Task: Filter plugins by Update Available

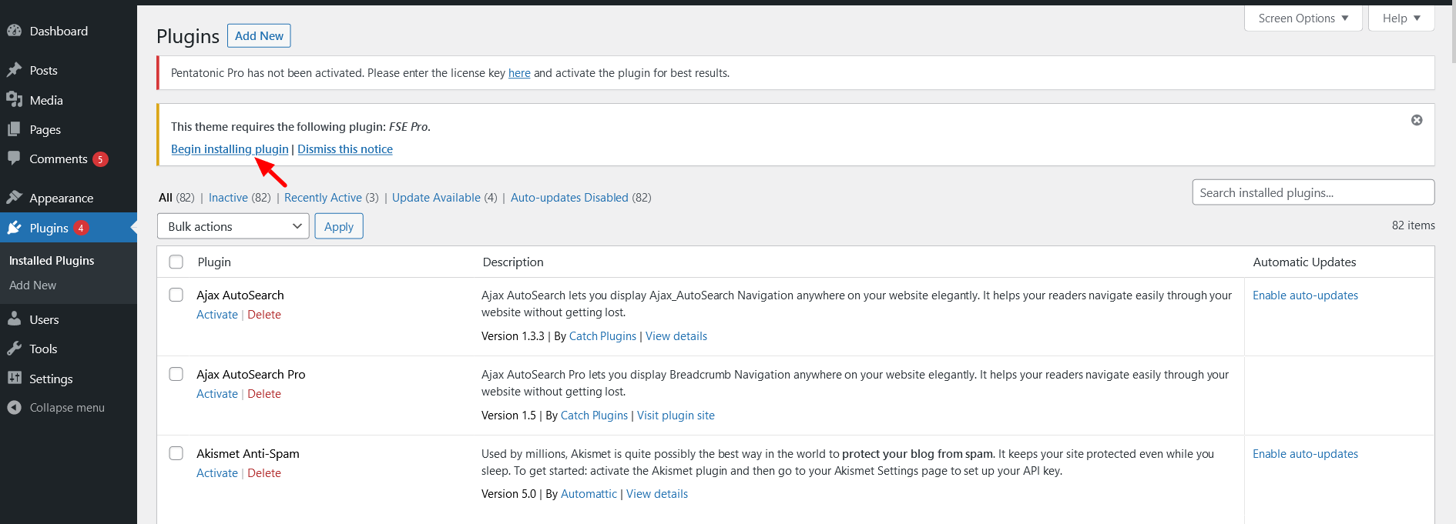Action: pyautogui.click(x=436, y=198)
